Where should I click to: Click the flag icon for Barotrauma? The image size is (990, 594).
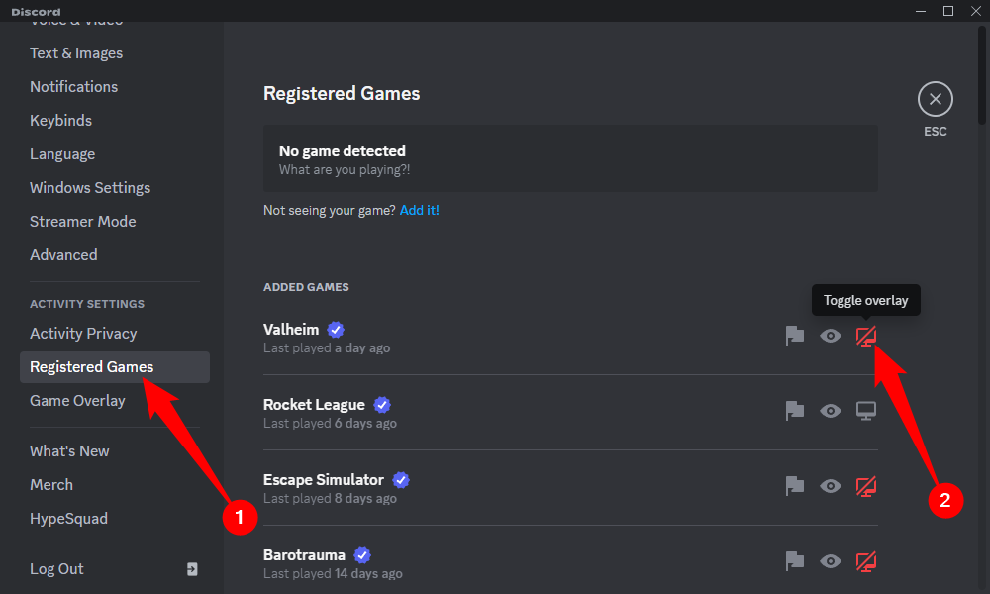pos(794,561)
